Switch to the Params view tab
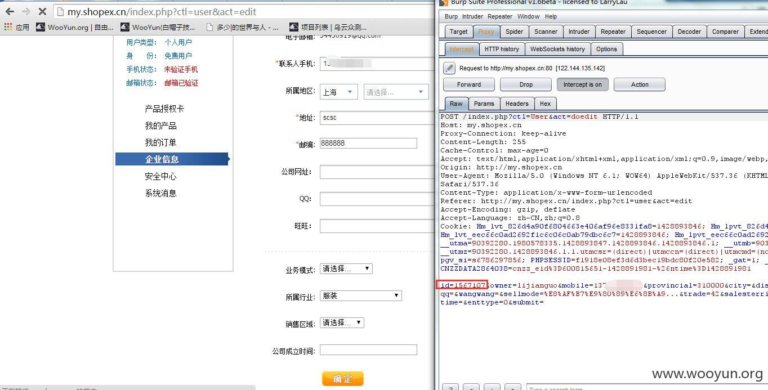 (484, 104)
